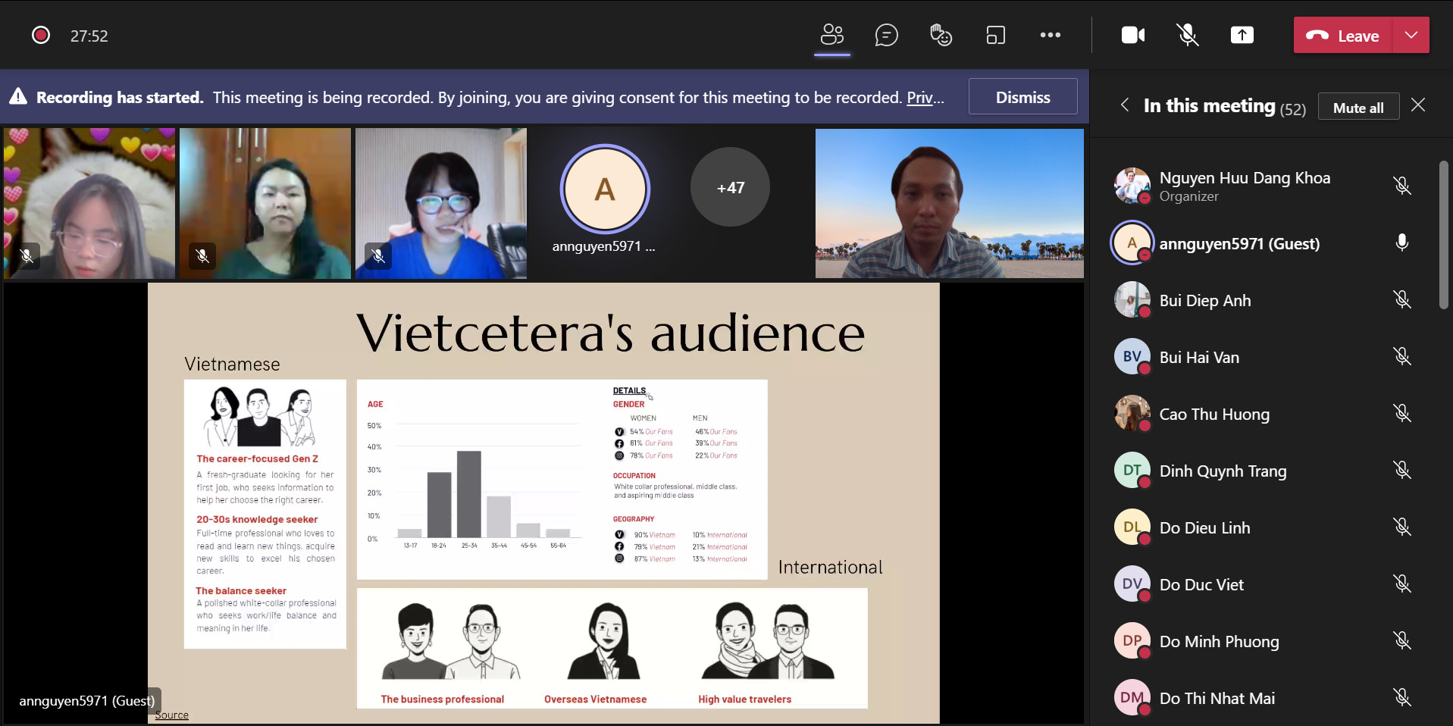Close the In this meeting panel

tap(1418, 105)
